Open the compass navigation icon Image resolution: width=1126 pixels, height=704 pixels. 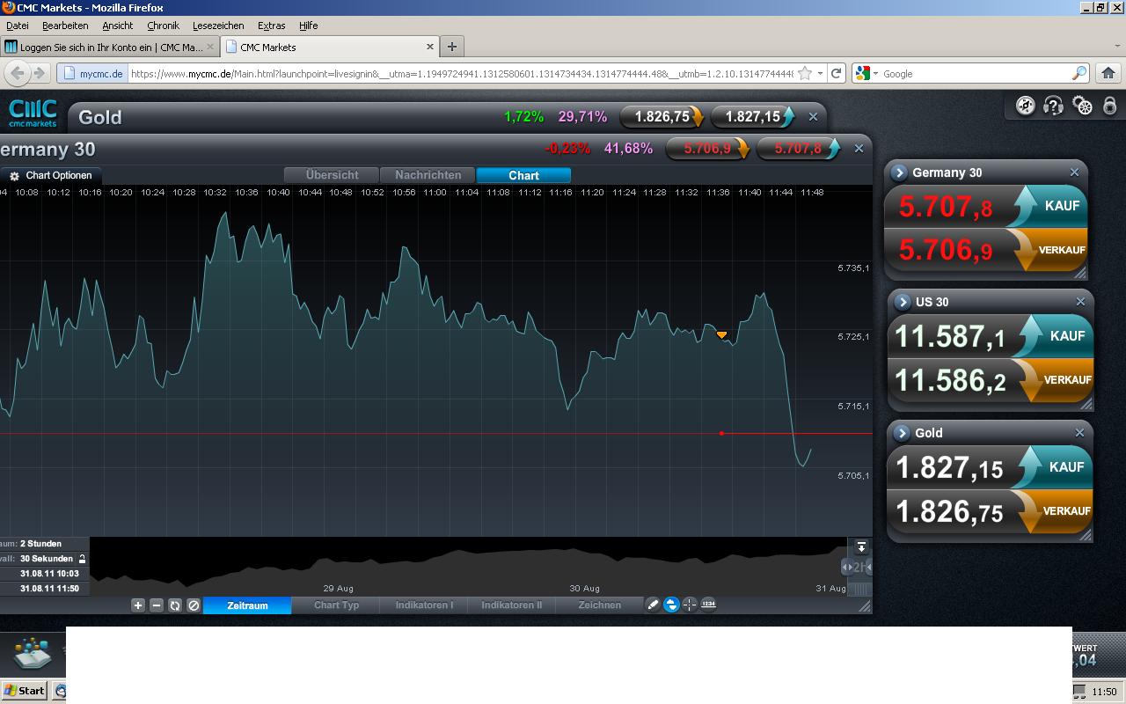point(1025,106)
